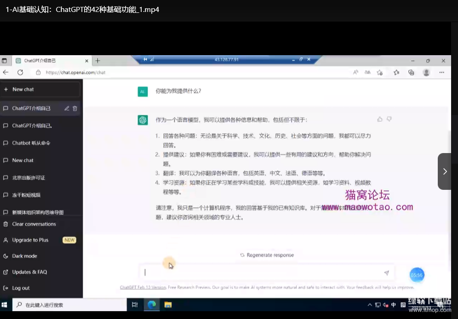This screenshot has width=458, height=319.
Task: Open a new browser tab
Action: [97, 61]
